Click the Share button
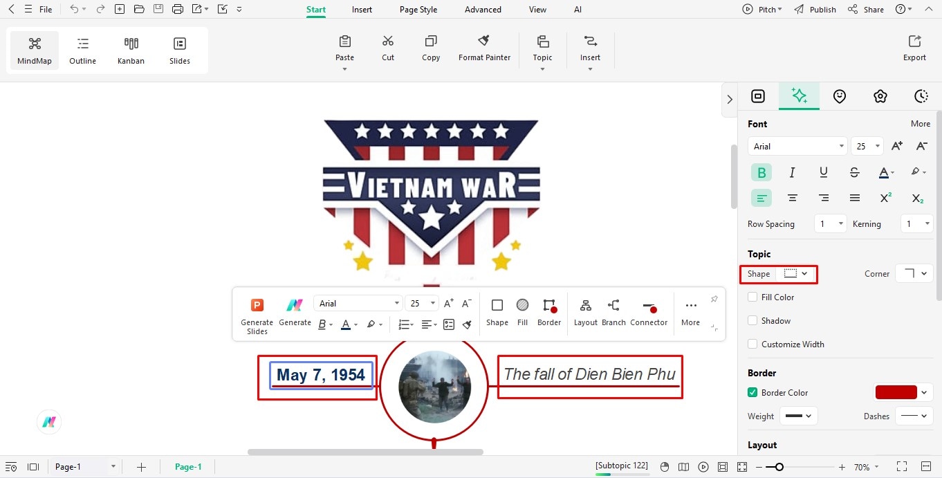 (x=866, y=10)
